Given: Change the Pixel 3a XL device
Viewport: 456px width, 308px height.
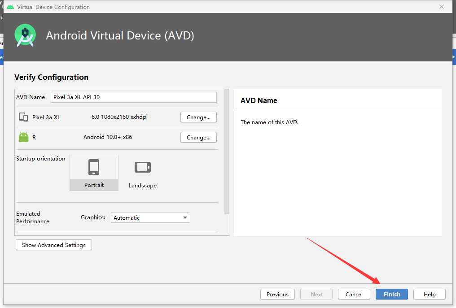Looking at the screenshot, I should click(198, 117).
